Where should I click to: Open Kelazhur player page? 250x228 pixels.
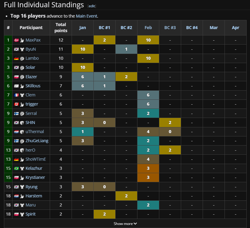pos(34,168)
